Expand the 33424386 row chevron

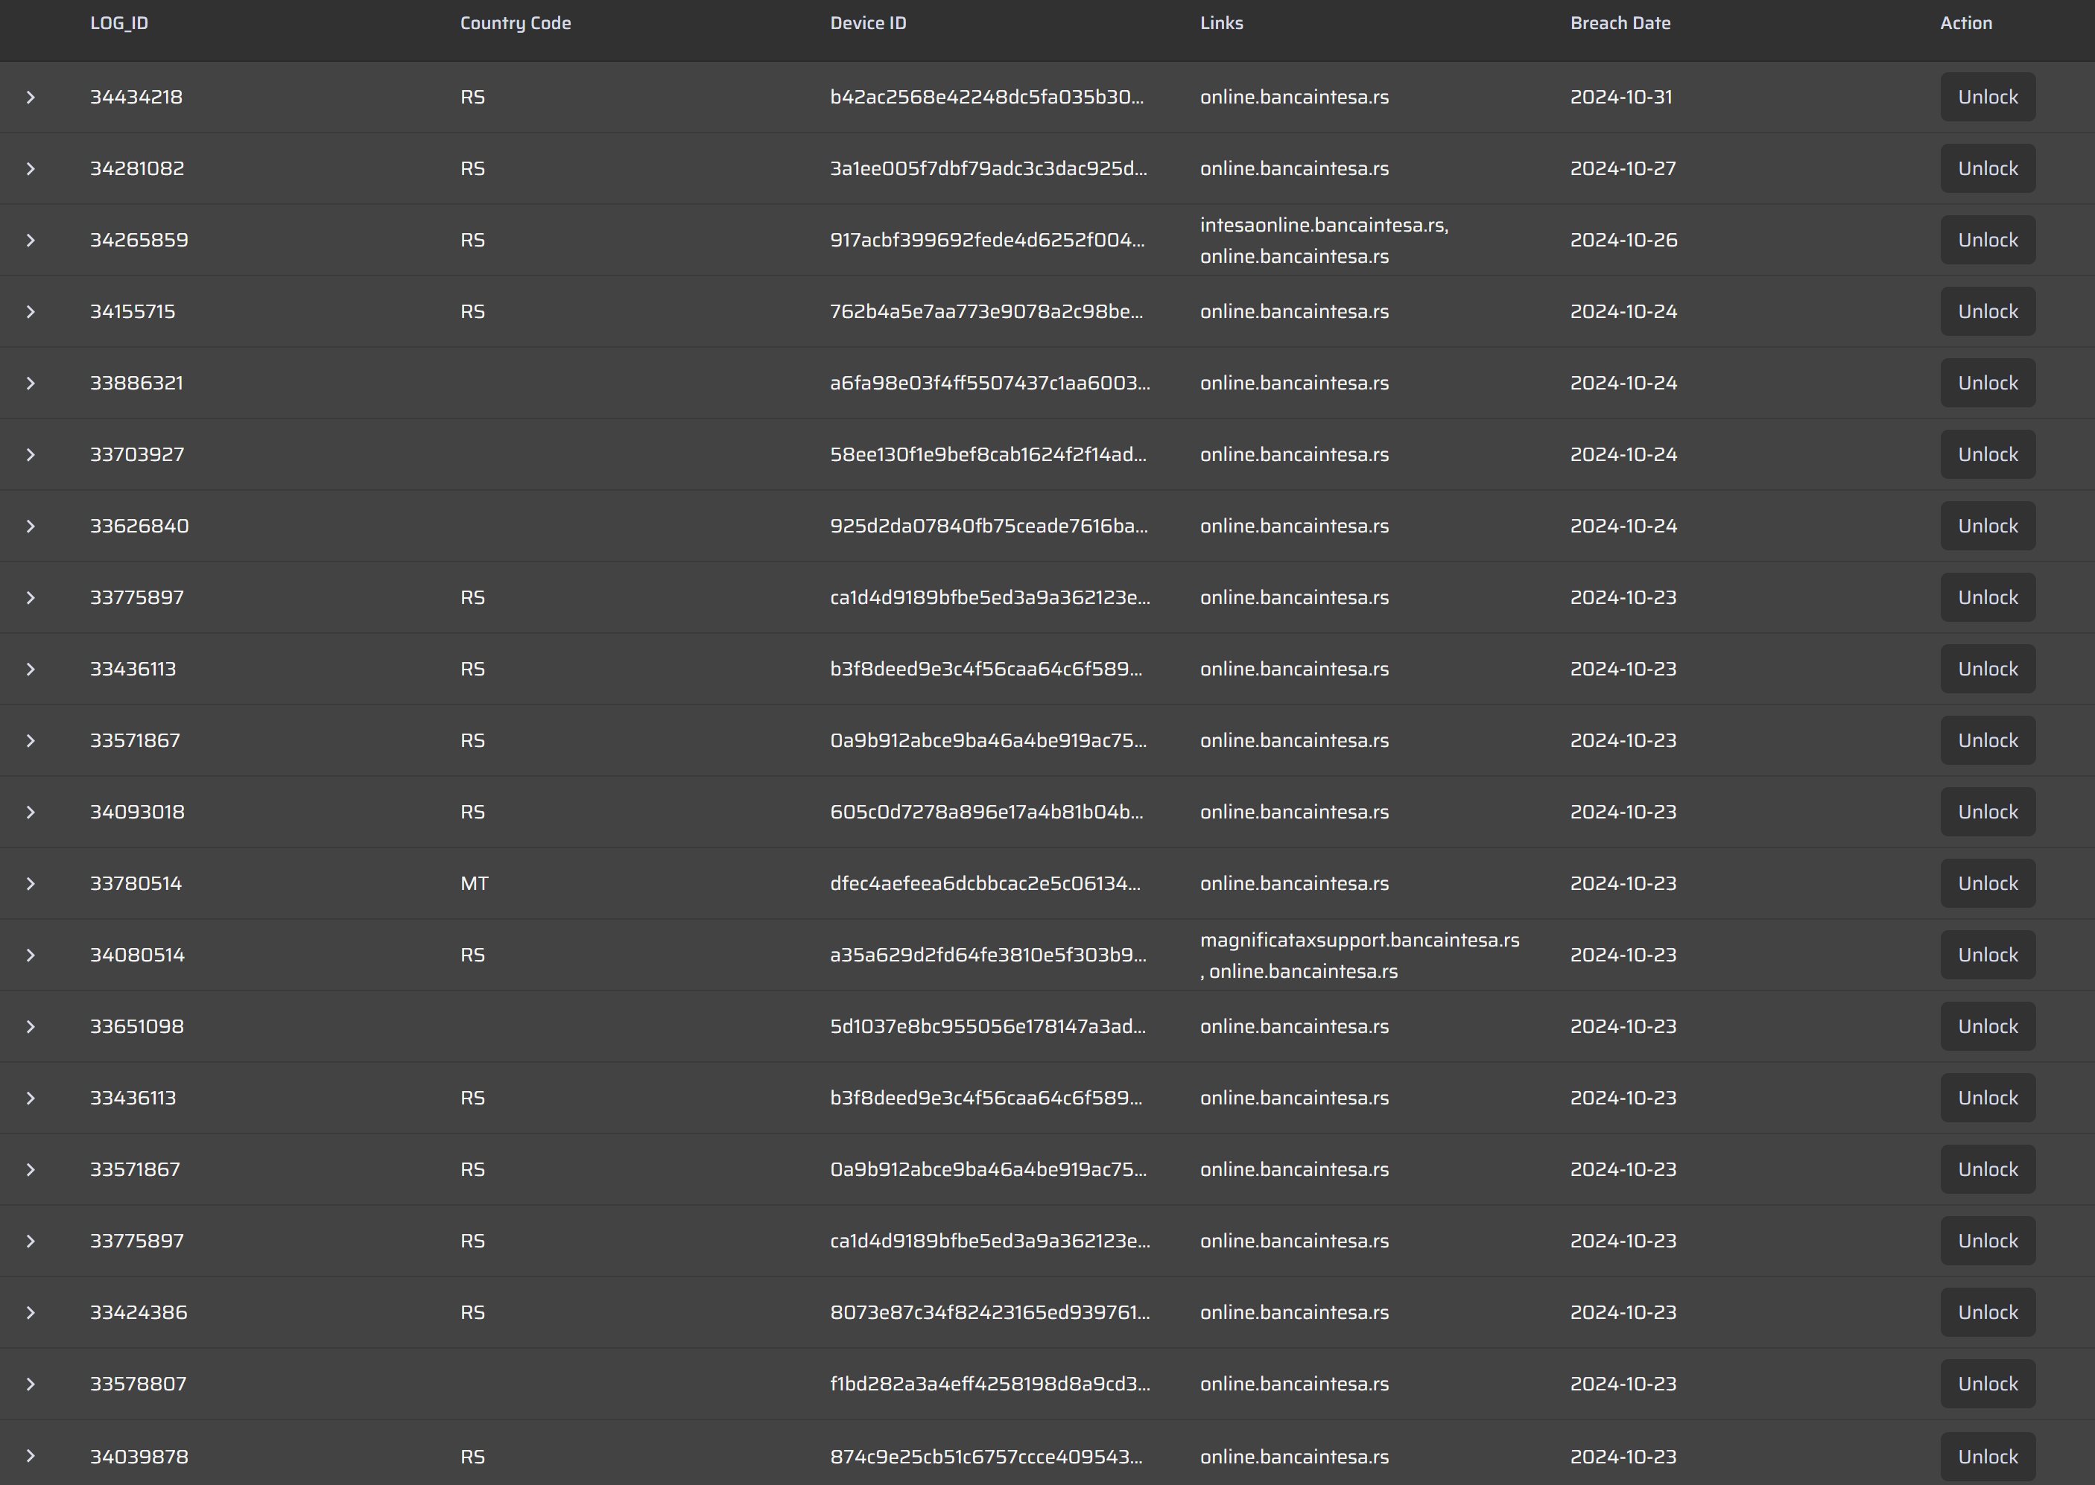pyautogui.click(x=31, y=1312)
